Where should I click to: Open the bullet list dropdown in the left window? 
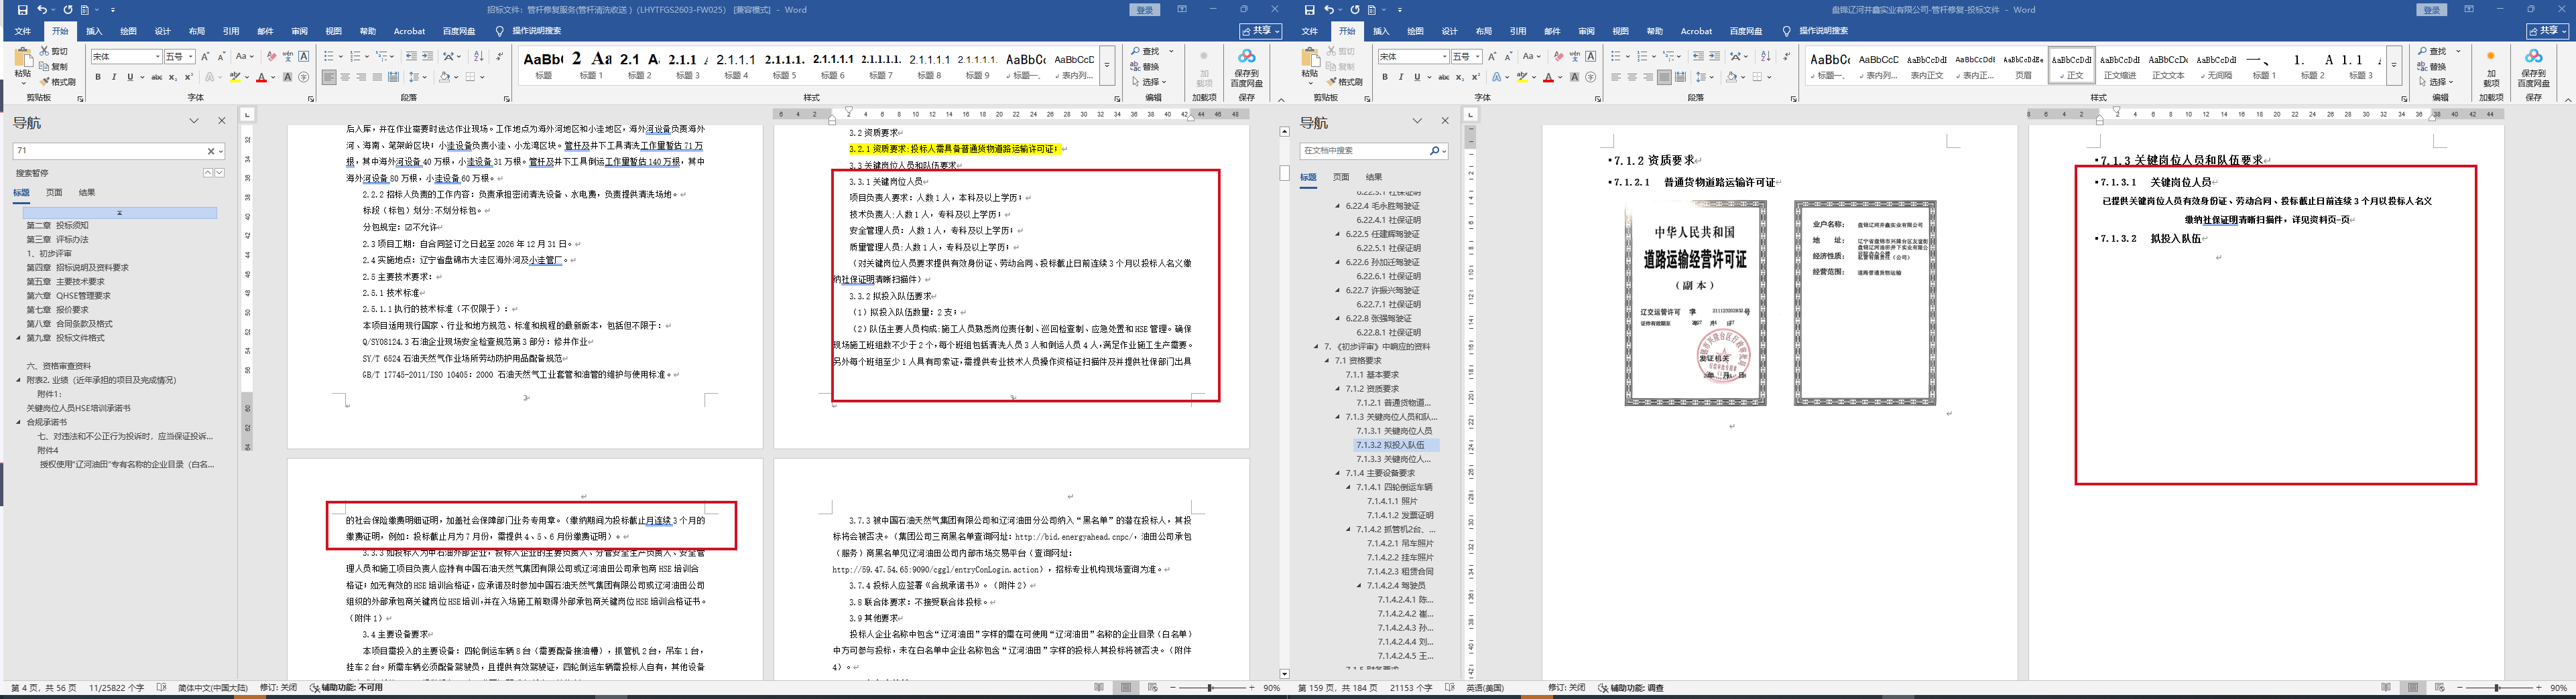pos(340,57)
